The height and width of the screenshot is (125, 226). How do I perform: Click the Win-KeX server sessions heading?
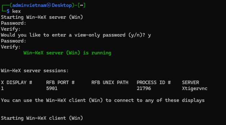(35, 71)
